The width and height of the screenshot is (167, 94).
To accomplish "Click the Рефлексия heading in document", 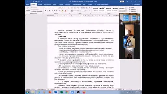I will [62, 36].
